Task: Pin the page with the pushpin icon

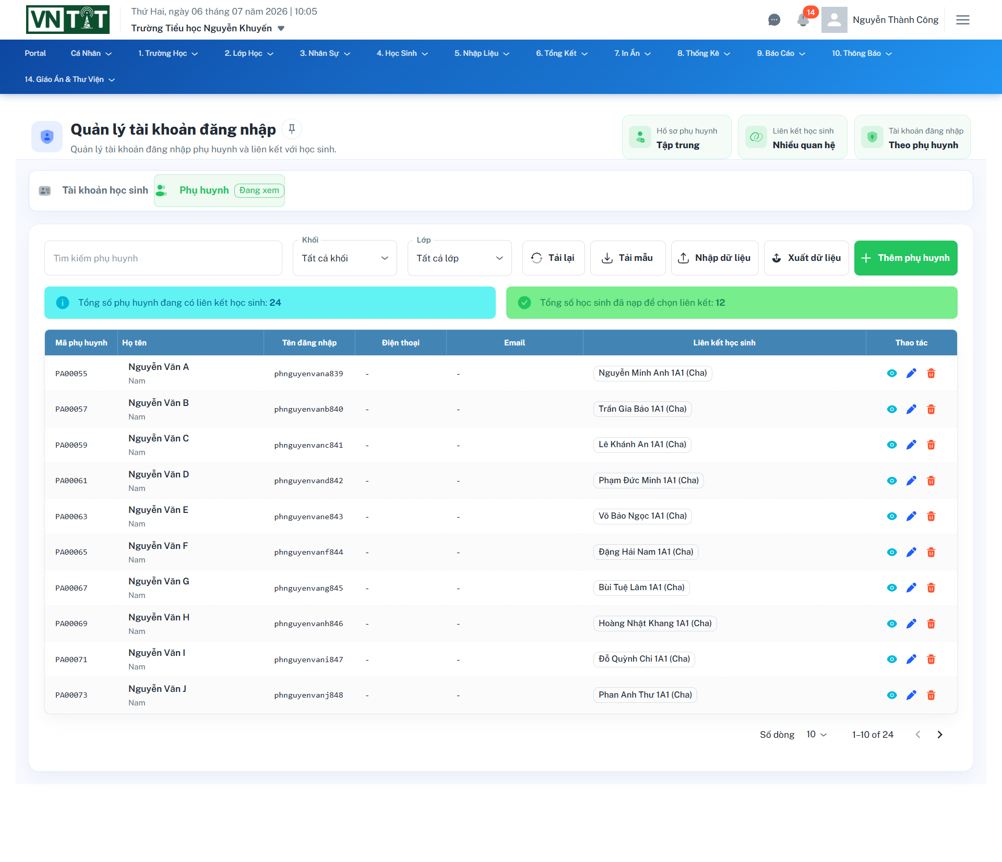Action: tap(292, 129)
